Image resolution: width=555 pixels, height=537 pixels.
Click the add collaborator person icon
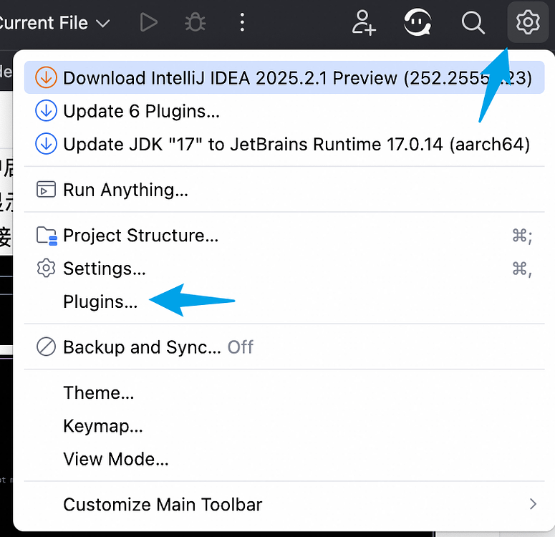tap(364, 23)
